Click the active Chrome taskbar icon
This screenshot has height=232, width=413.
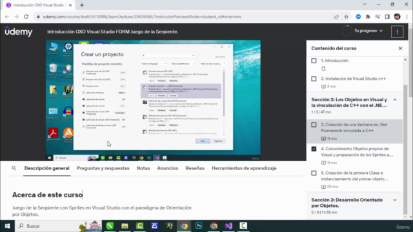tap(184, 226)
